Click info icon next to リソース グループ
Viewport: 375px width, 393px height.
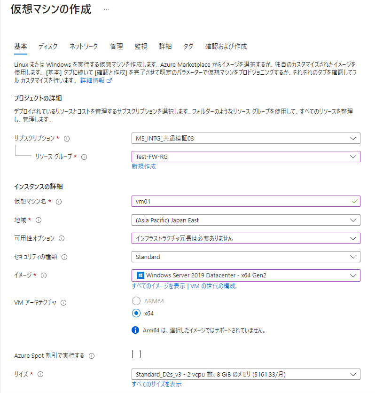[x=85, y=157]
